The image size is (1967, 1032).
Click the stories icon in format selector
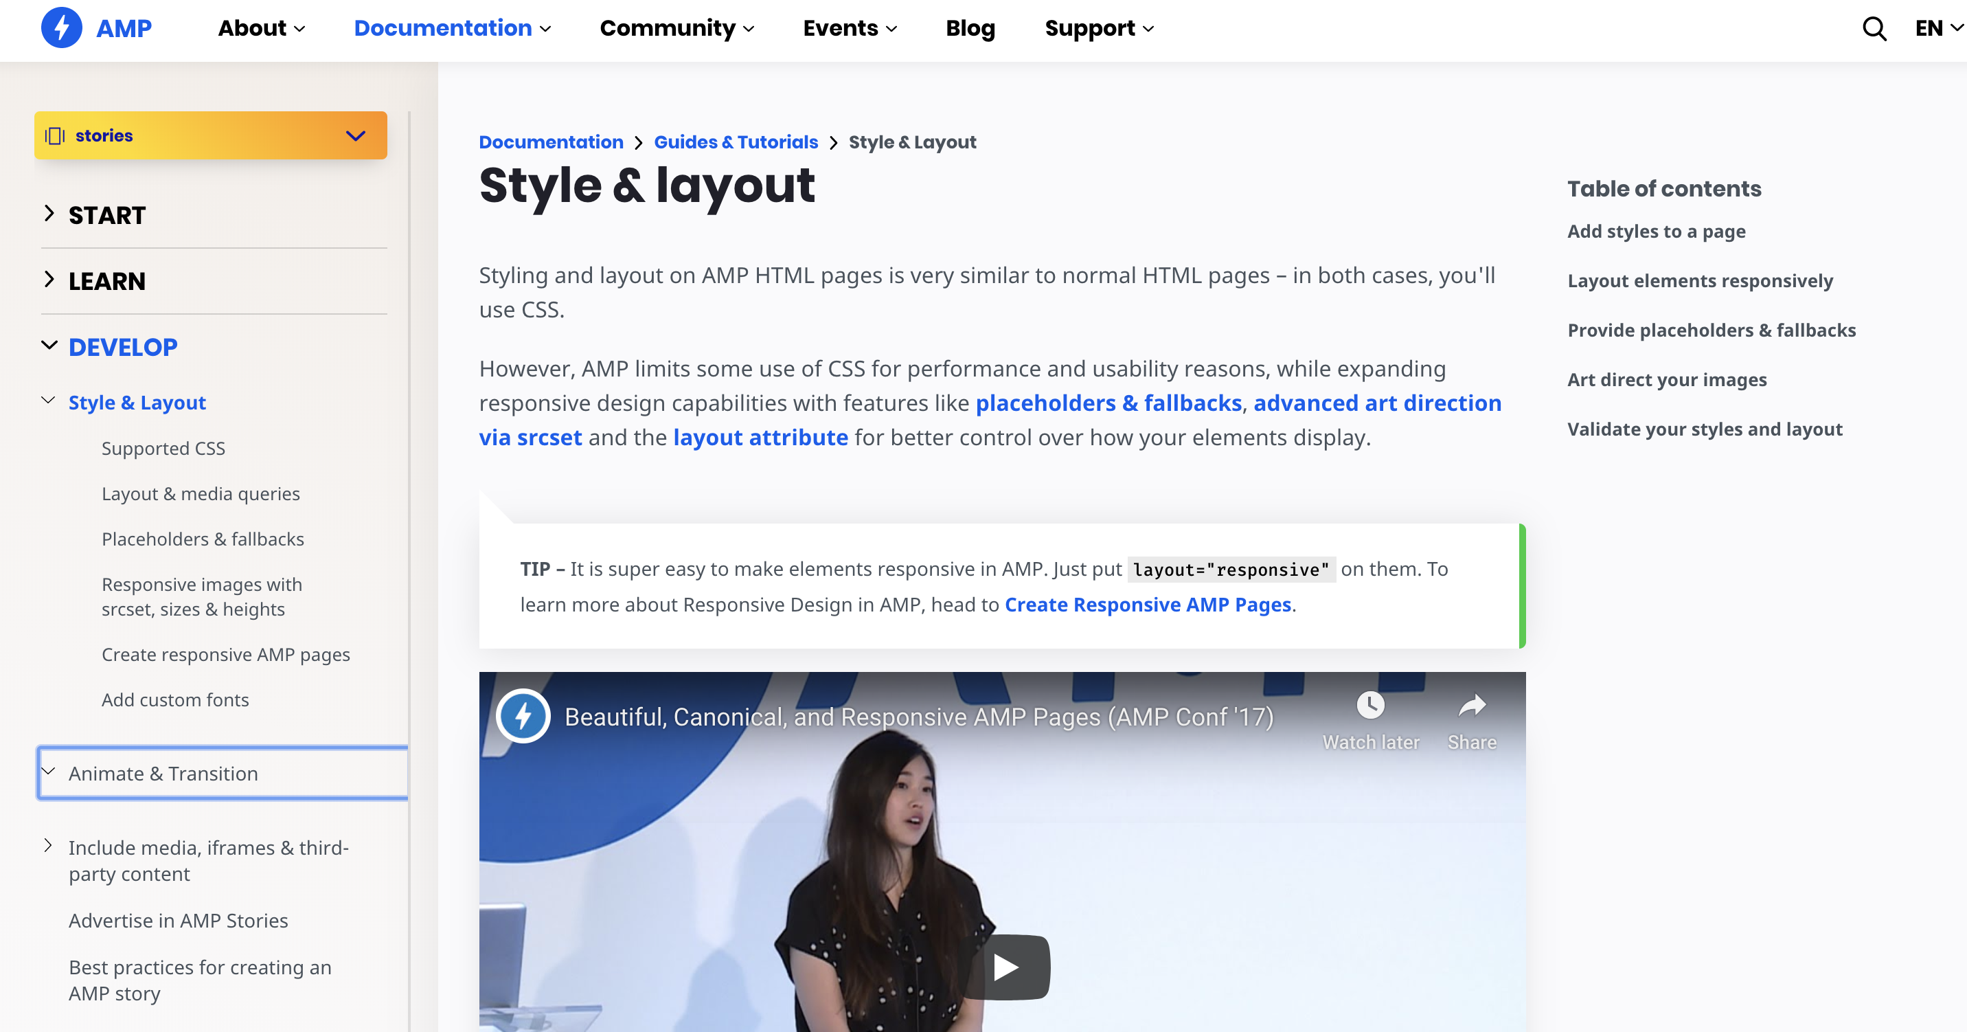54,135
